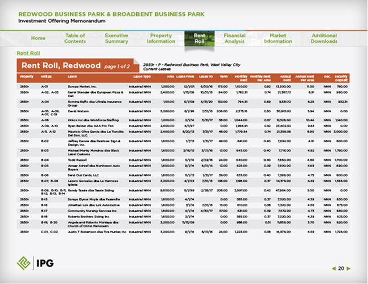Viewport: 368px width, 284px height.
Task: Select Kirkco Inc dba Workforce Staffing
Action: pyautogui.click(x=93, y=120)
